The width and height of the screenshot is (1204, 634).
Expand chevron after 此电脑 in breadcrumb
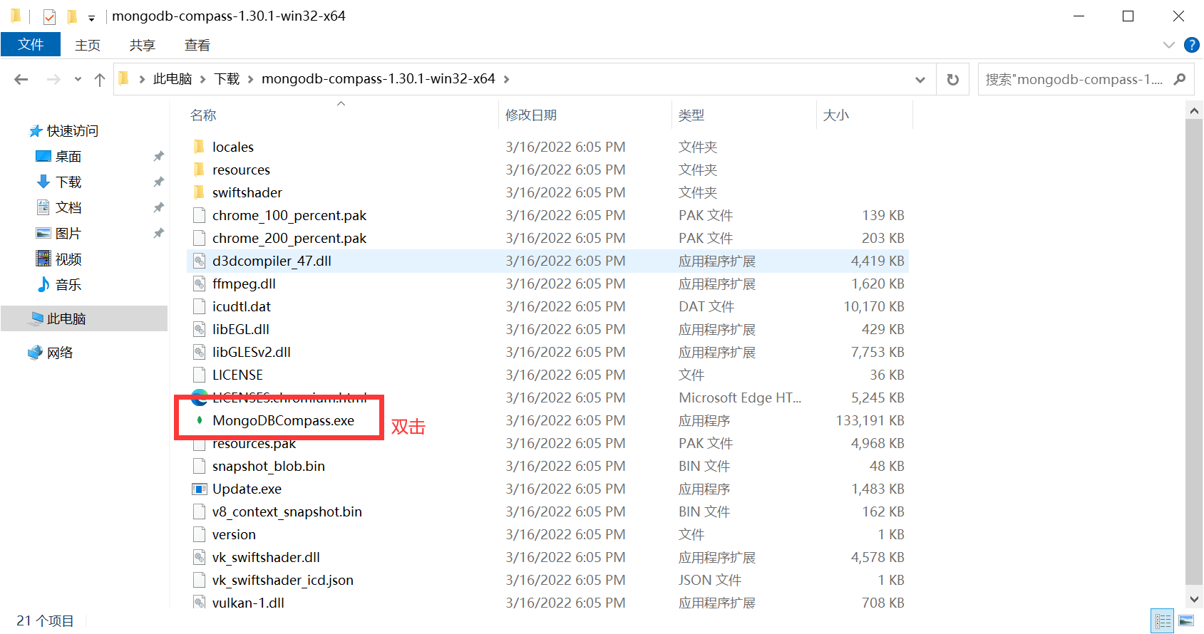(x=203, y=79)
